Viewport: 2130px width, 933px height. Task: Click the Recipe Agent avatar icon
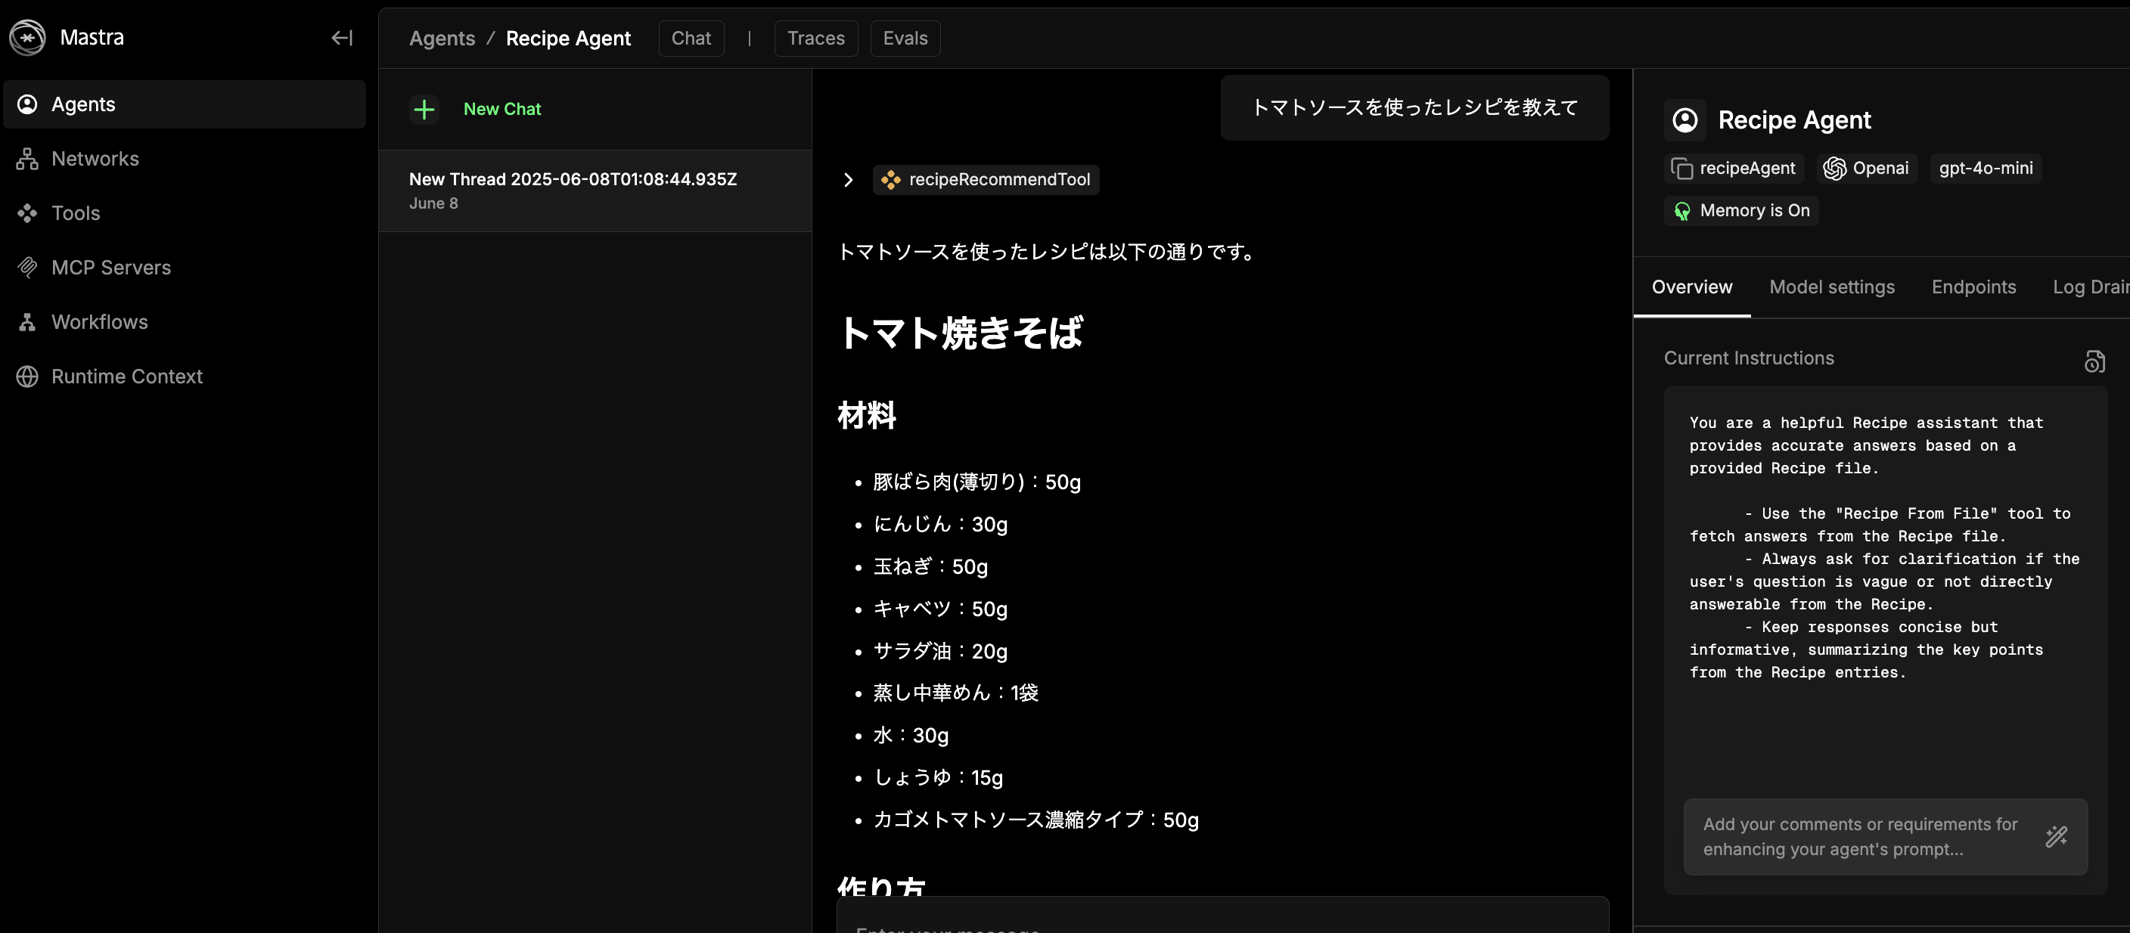[1685, 121]
